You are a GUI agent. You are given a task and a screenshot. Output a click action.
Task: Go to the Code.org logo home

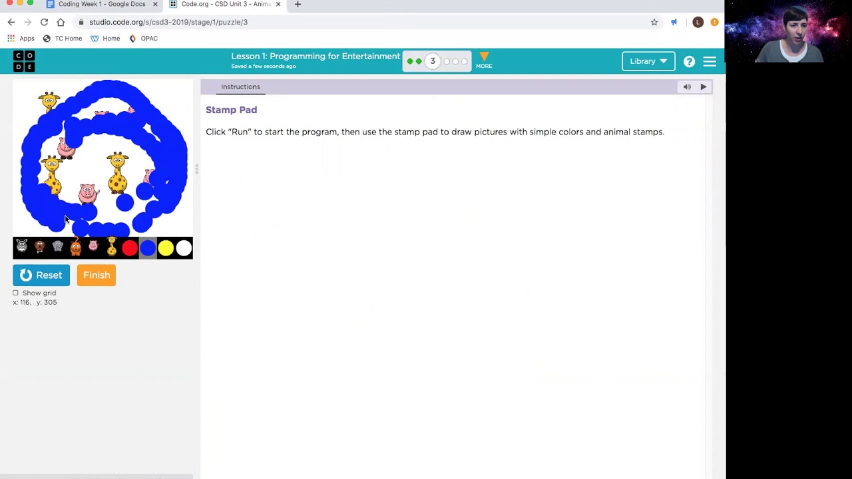click(x=24, y=61)
